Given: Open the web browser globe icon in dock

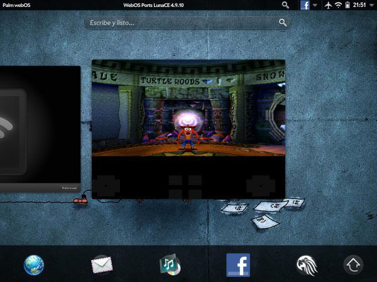Looking at the screenshot, I should (34, 265).
